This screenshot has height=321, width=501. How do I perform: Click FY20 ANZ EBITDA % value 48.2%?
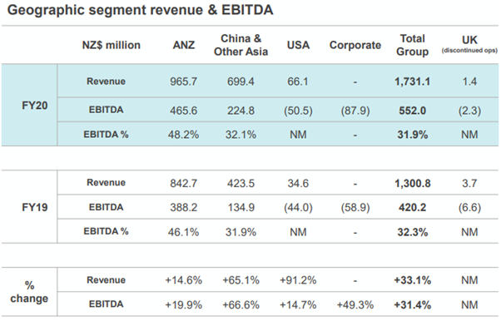pyautogui.click(x=183, y=135)
